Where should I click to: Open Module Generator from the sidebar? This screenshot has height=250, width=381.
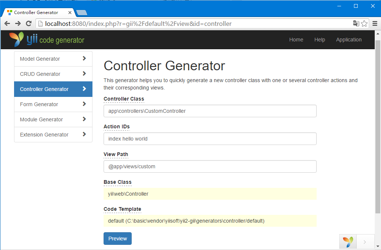click(53, 119)
